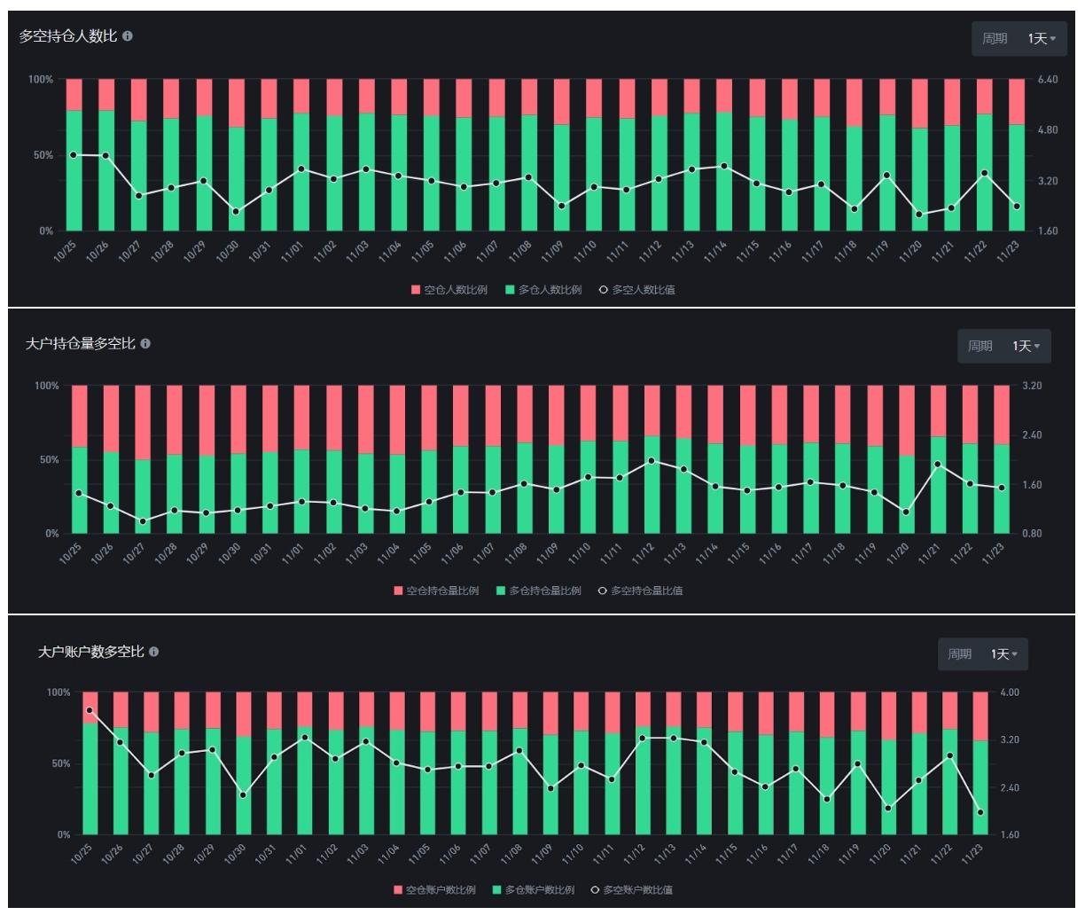Toggle 空仓持仓量比例 legend item
This screenshot has width=1085, height=915.
[435, 590]
